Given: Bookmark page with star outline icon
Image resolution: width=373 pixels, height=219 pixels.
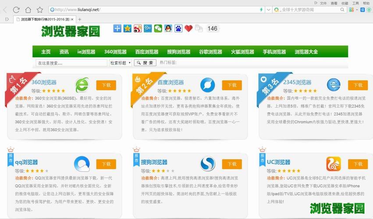Looking at the screenshot, I should click(40, 10).
